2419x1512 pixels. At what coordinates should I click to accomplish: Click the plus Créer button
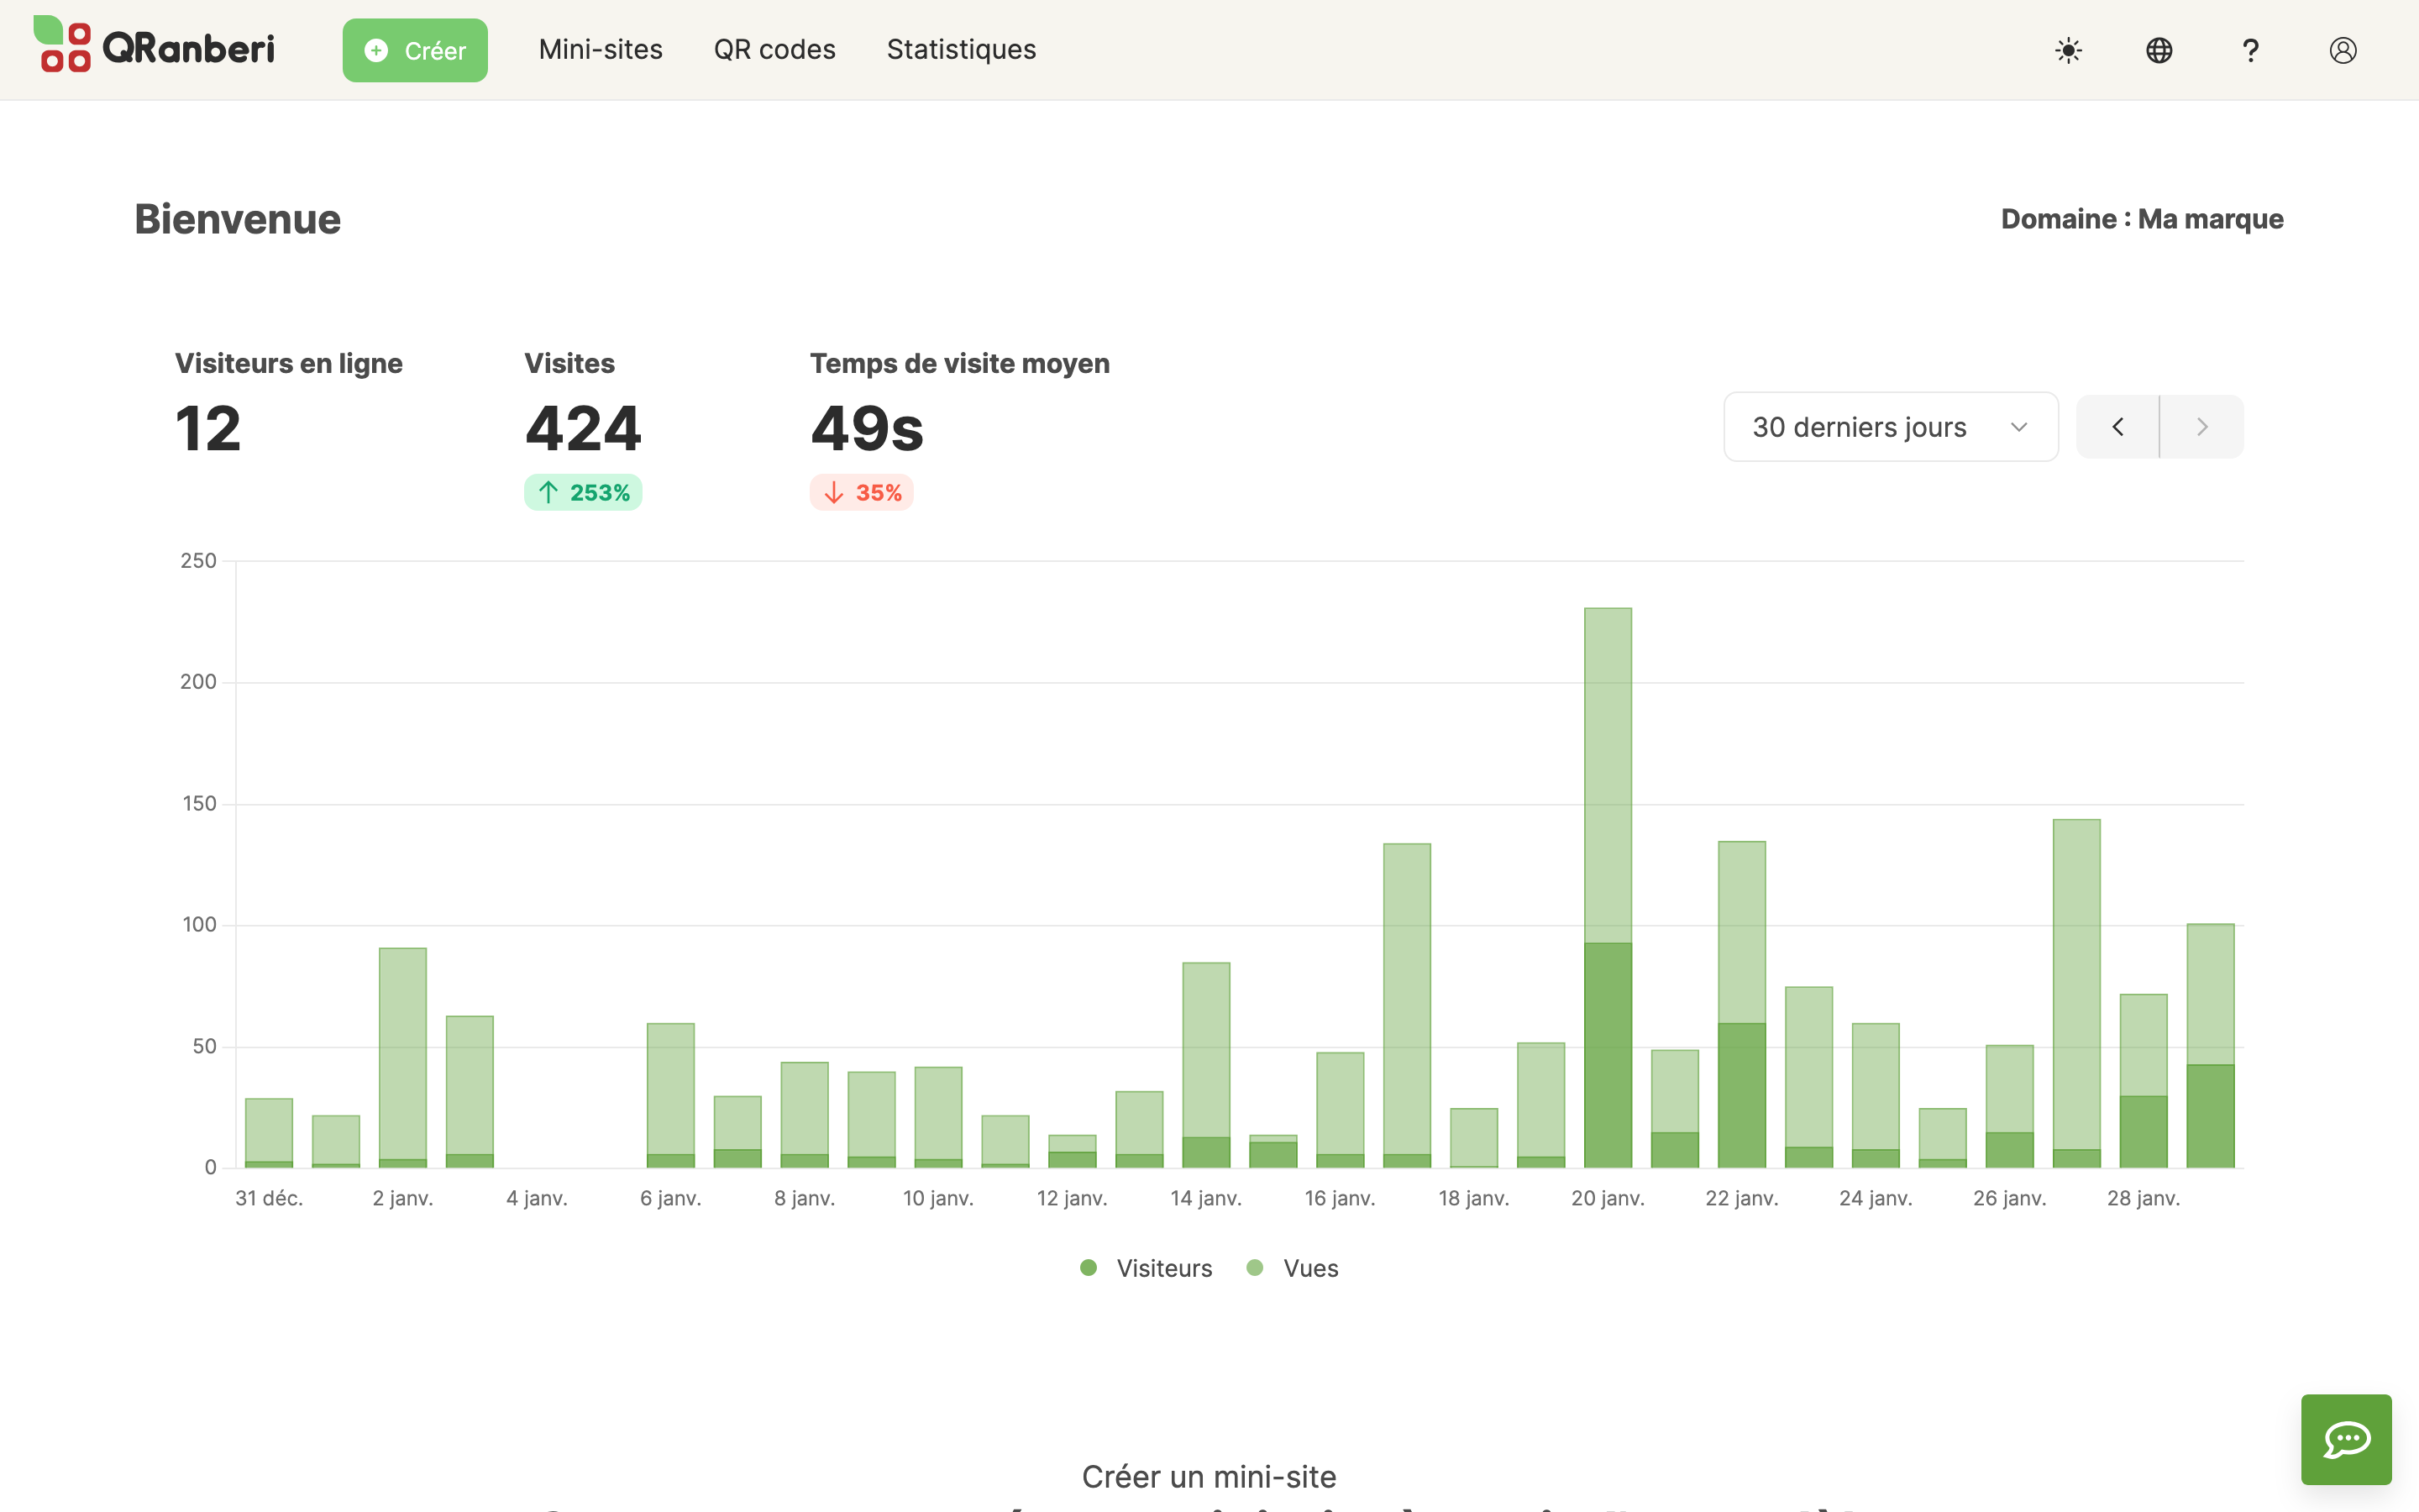(x=415, y=50)
